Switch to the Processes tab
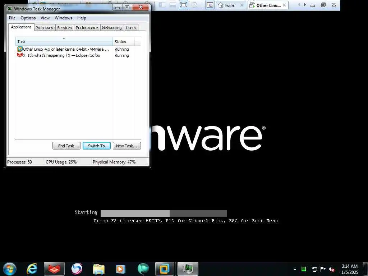 (x=44, y=28)
